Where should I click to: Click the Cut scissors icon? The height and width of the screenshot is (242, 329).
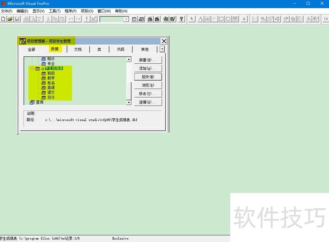pos(48,19)
